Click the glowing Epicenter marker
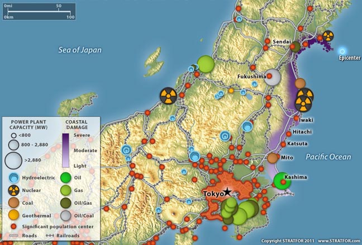The image size is (362, 245). point(342,51)
